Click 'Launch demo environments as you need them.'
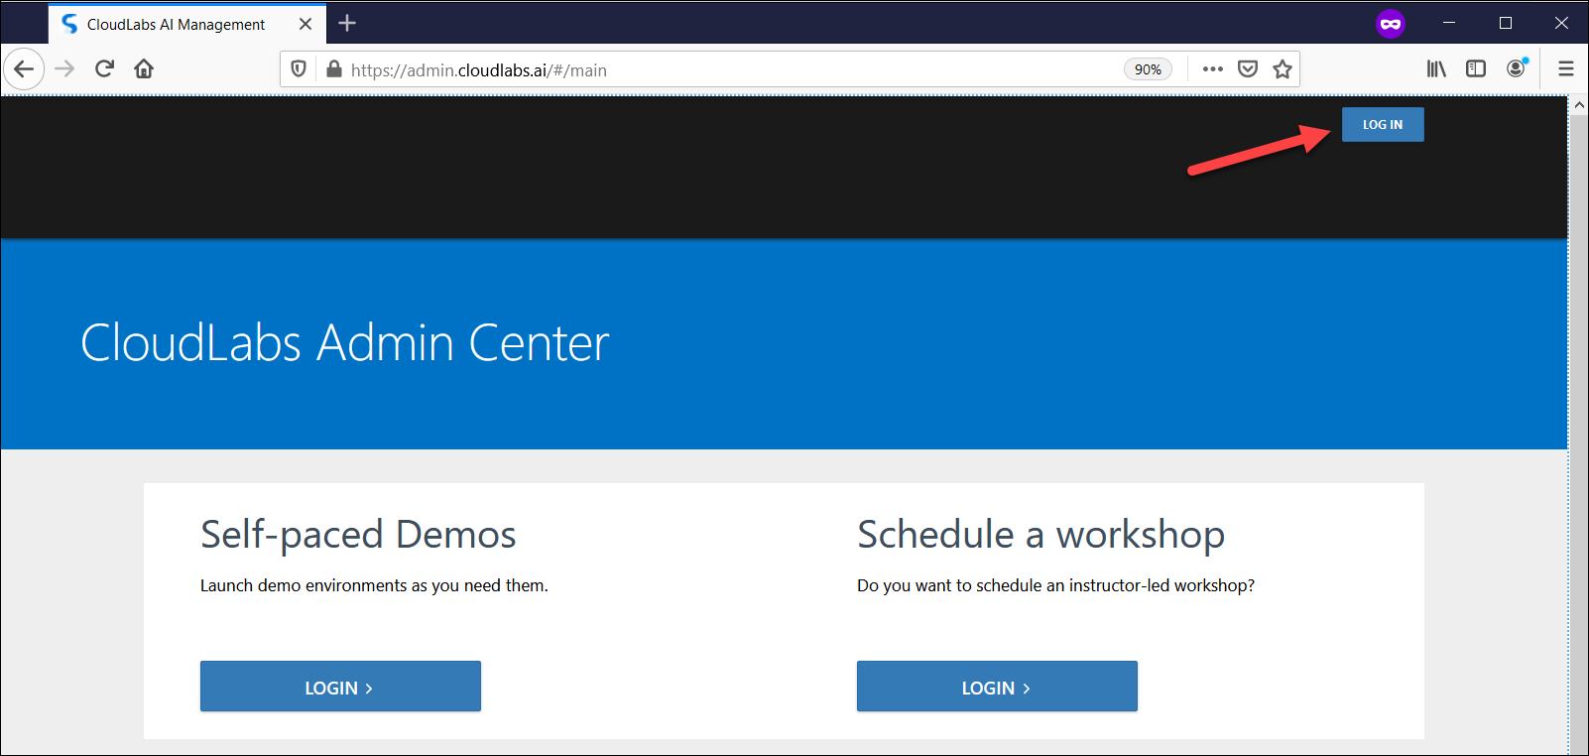This screenshot has height=756, width=1589. (x=374, y=585)
